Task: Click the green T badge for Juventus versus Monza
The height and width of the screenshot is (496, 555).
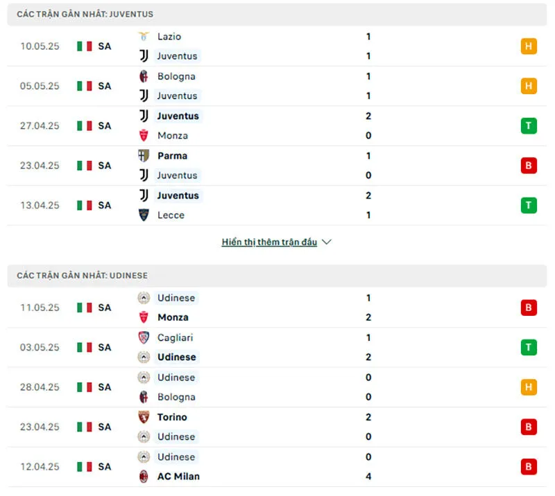Action: (x=529, y=125)
